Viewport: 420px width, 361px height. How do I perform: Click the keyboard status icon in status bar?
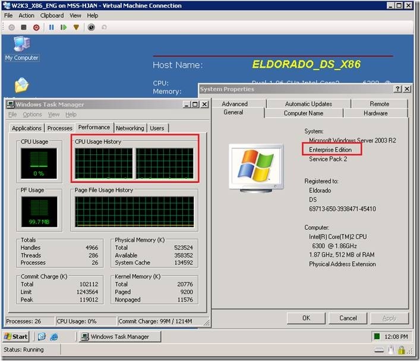coord(379,350)
